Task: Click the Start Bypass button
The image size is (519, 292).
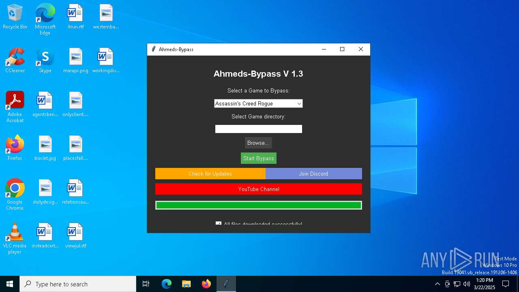Action: point(259,158)
